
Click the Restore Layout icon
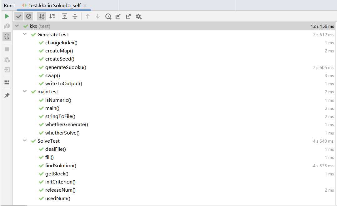[x=7, y=82]
